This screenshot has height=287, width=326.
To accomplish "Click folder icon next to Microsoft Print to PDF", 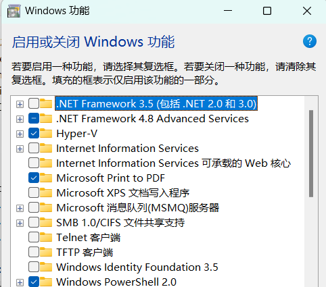I will coord(46,178).
